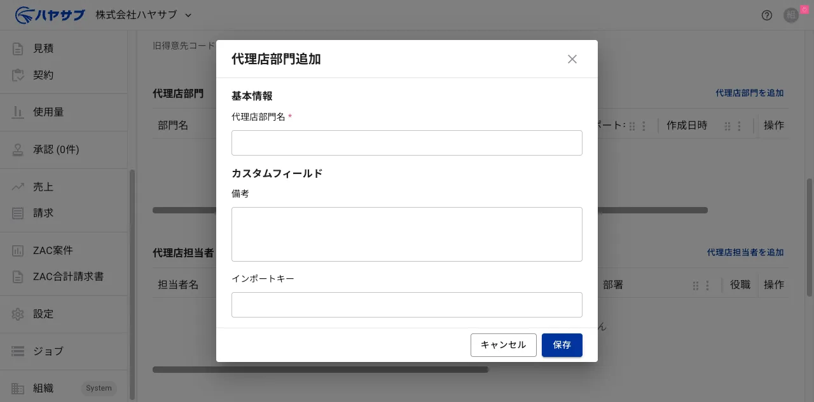Click the キャンセル button
The image size is (814, 402).
point(504,345)
